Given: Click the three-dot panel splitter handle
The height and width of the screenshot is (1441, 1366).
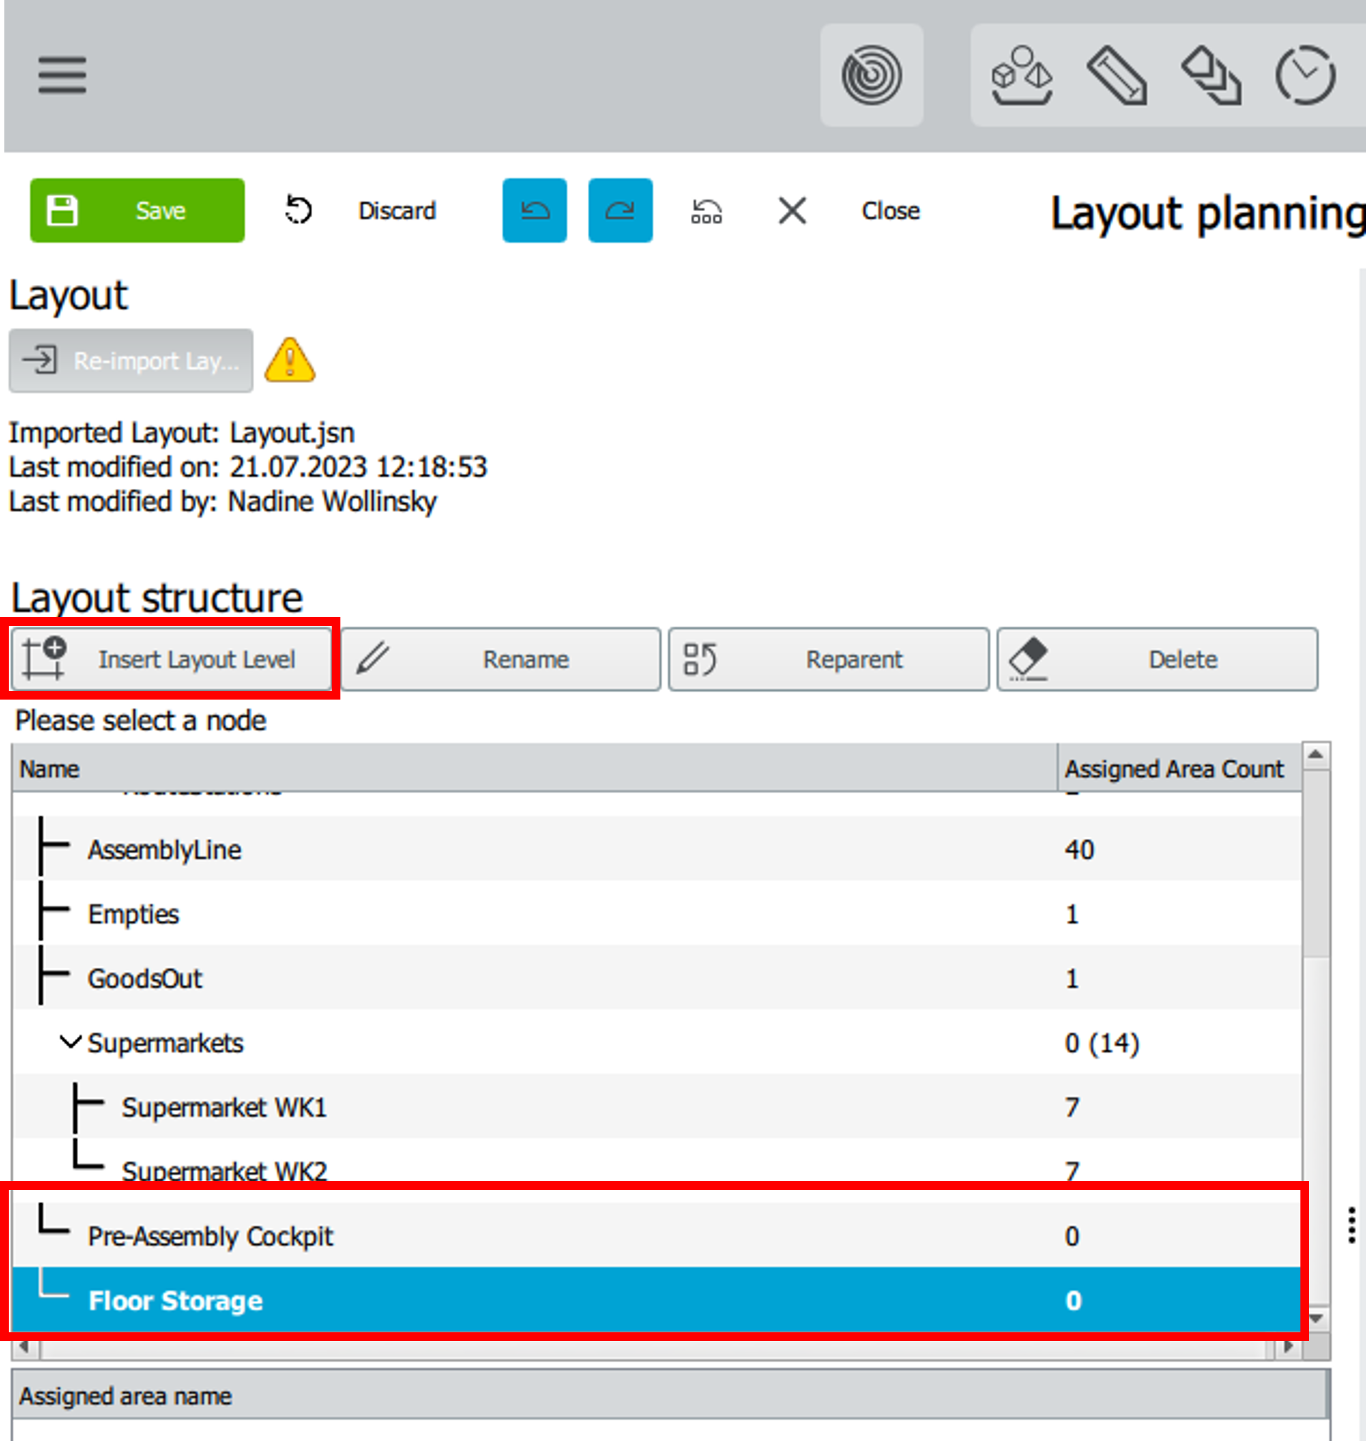Looking at the screenshot, I should 1352,1224.
